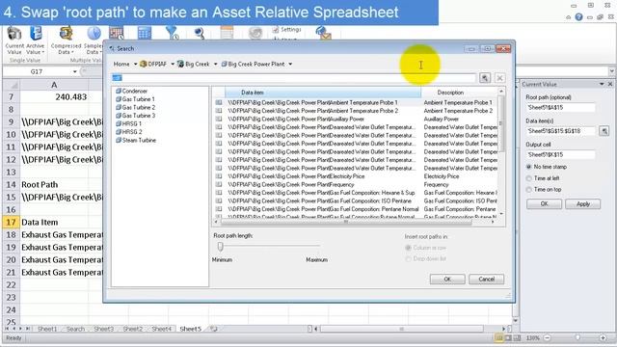617x347 pixels.
Task: Sort by Description column header
Action: tap(460, 93)
